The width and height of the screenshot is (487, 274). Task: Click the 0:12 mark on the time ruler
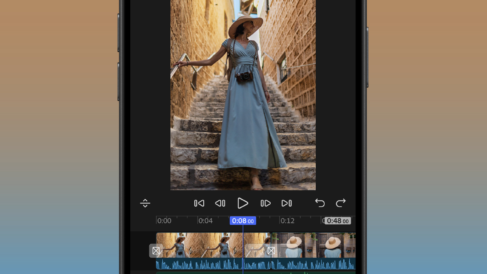pos(287,221)
